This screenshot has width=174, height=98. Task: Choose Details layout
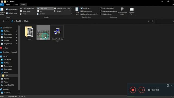pyautogui.click(x=58, y=11)
